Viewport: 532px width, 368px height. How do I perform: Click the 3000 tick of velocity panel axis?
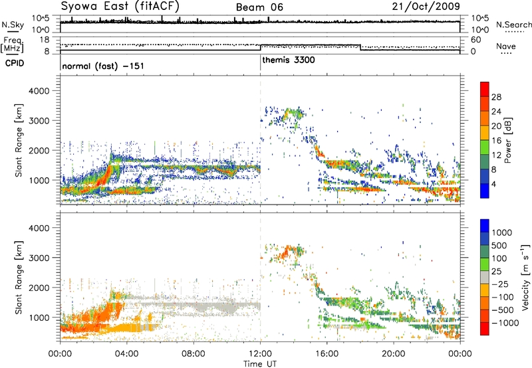(x=39, y=258)
